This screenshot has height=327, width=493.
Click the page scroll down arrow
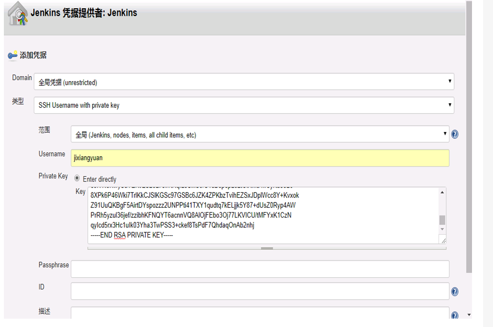tap(469, 315)
